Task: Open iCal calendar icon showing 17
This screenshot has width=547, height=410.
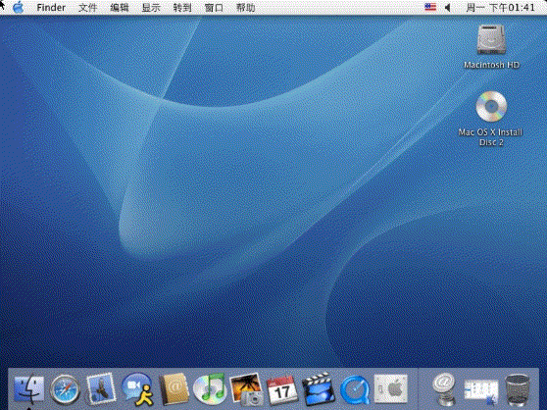Action: pyautogui.click(x=282, y=389)
